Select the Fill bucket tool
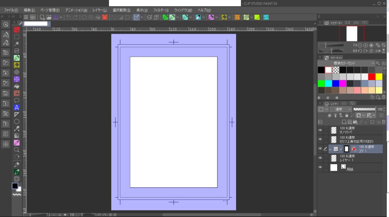Image resolution: width=389 pixels, height=217 pixels. [17, 86]
